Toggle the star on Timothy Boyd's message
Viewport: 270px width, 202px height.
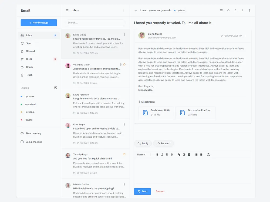pyautogui.click(x=124, y=154)
